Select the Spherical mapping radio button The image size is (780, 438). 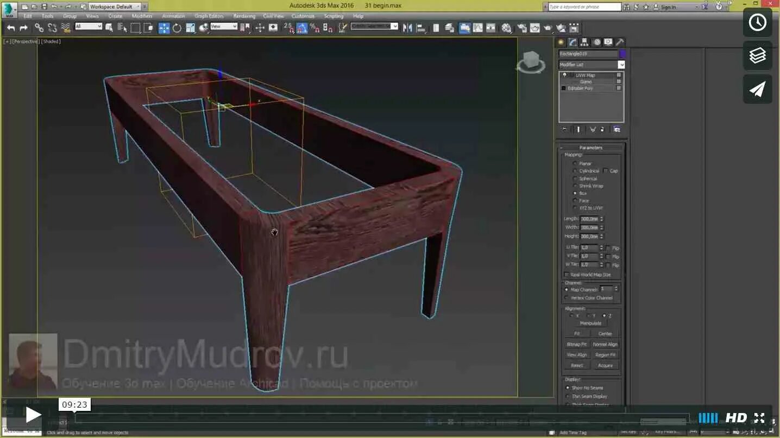[x=575, y=179]
